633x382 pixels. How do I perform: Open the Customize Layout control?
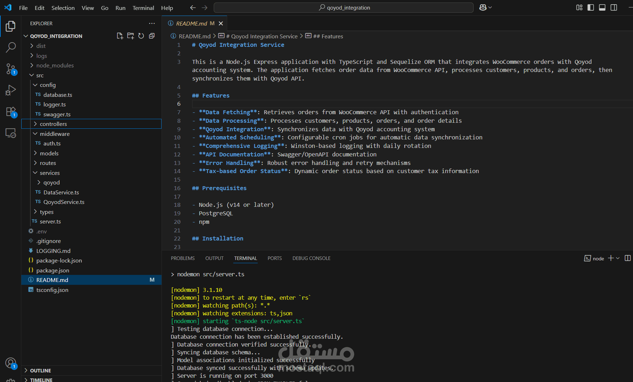click(x=579, y=7)
